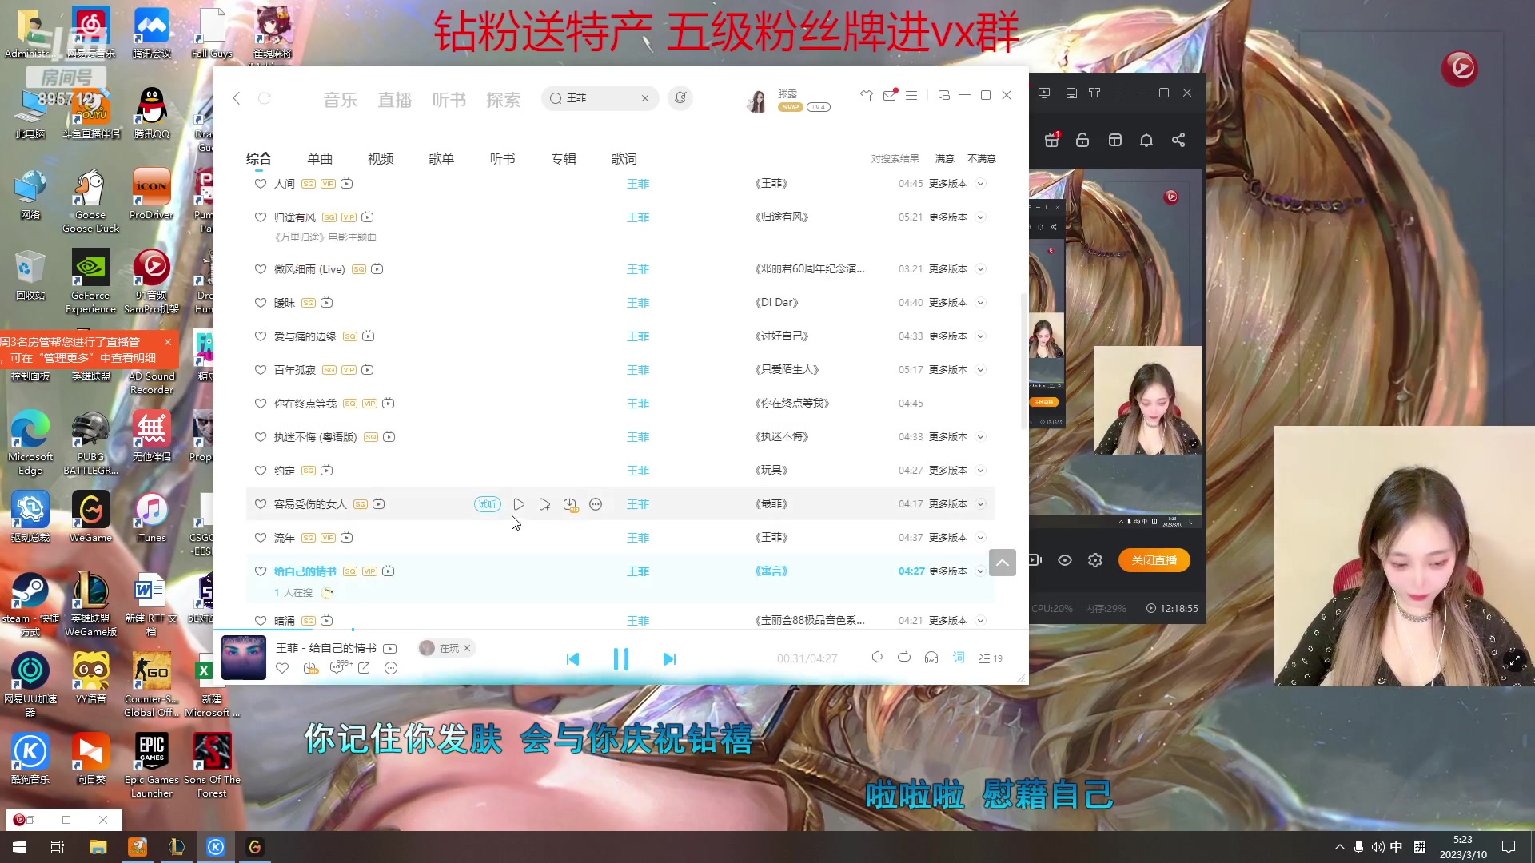This screenshot has width=1535, height=863.
Task: Click the playback loop mode icon
Action: click(x=904, y=657)
